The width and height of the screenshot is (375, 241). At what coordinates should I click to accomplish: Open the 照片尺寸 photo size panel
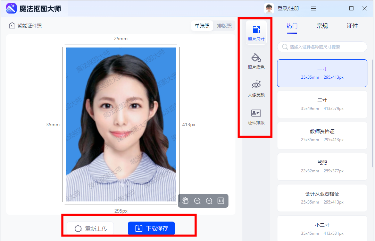(256, 32)
